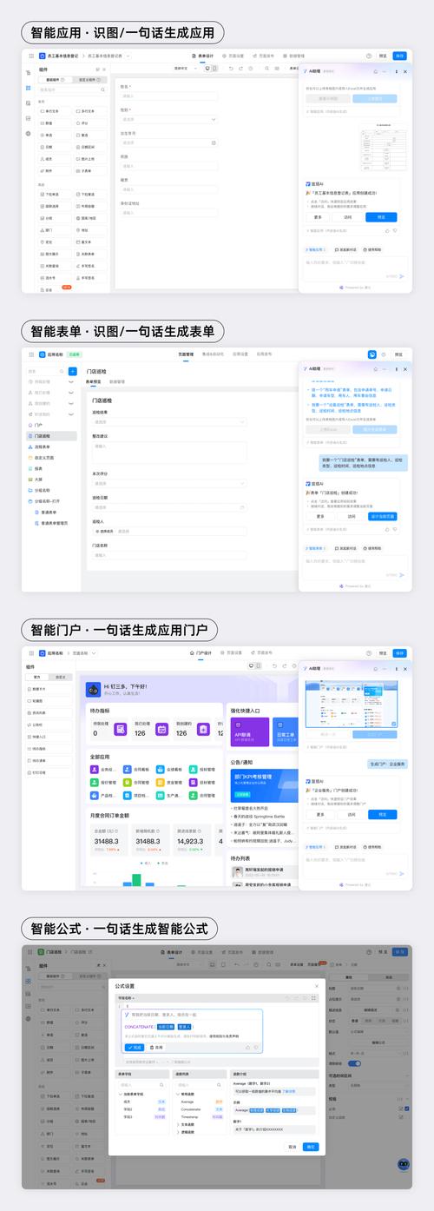Open the 巡检结果 dropdown in 门店巡检 form
The width and height of the screenshot is (434, 1211).
pos(168,423)
